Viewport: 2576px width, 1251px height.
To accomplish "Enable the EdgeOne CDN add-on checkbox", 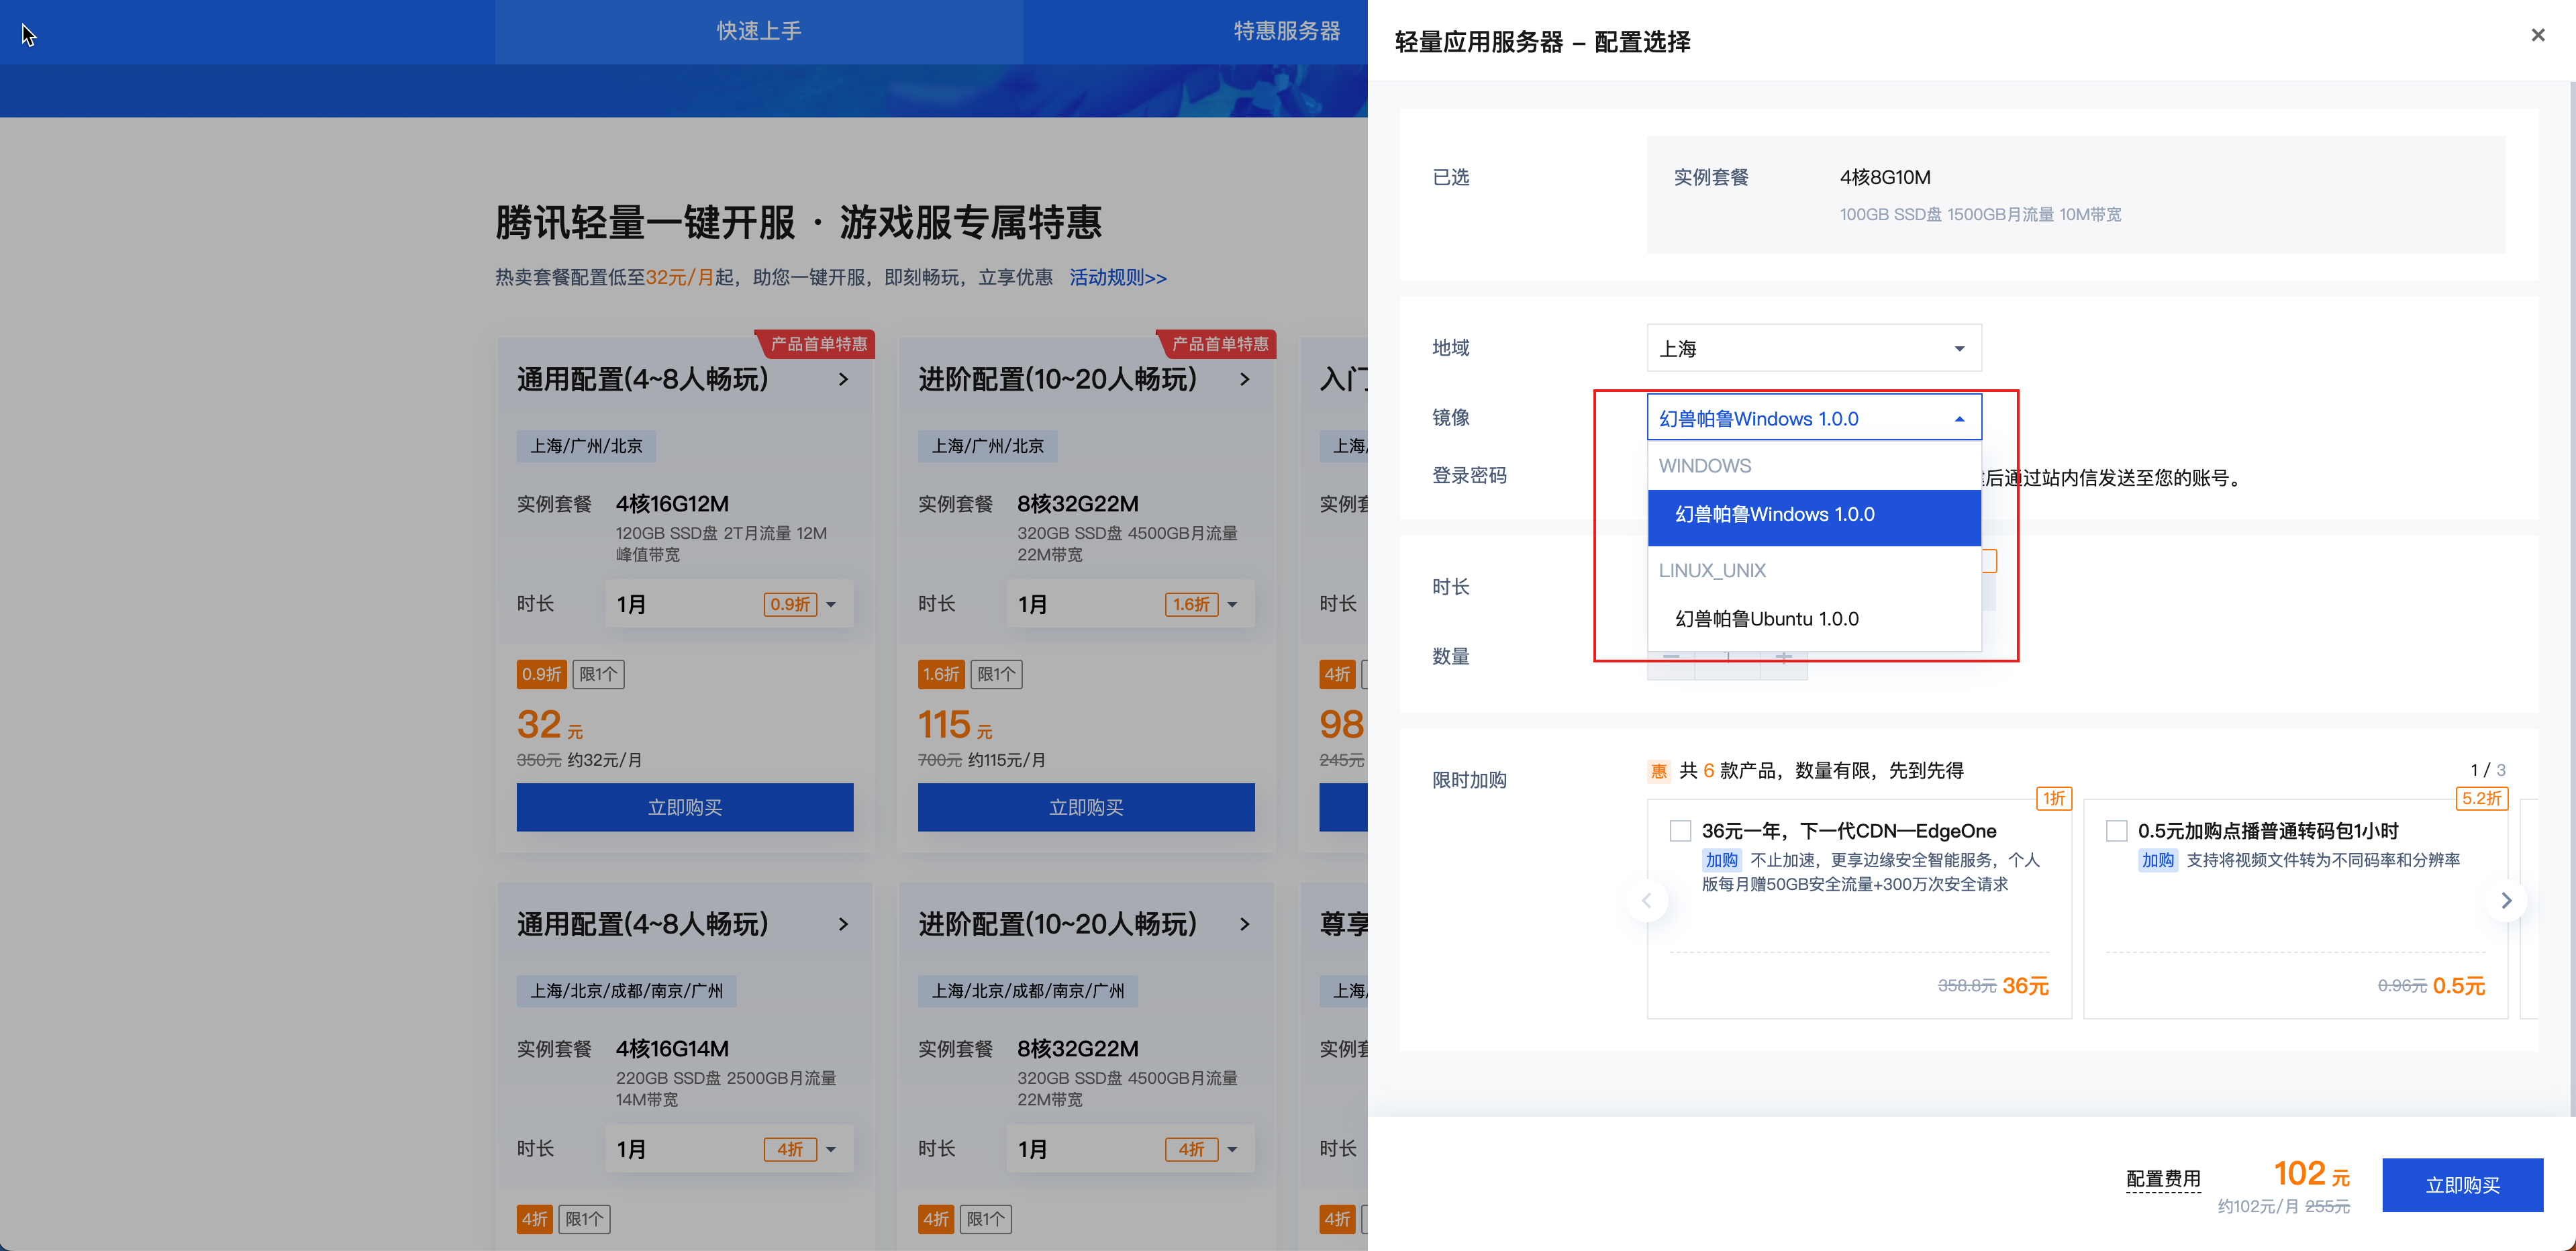I will coord(1680,830).
